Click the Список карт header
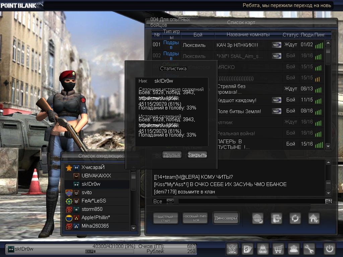This screenshot has width=343, height=257. [x=241, y=22]
